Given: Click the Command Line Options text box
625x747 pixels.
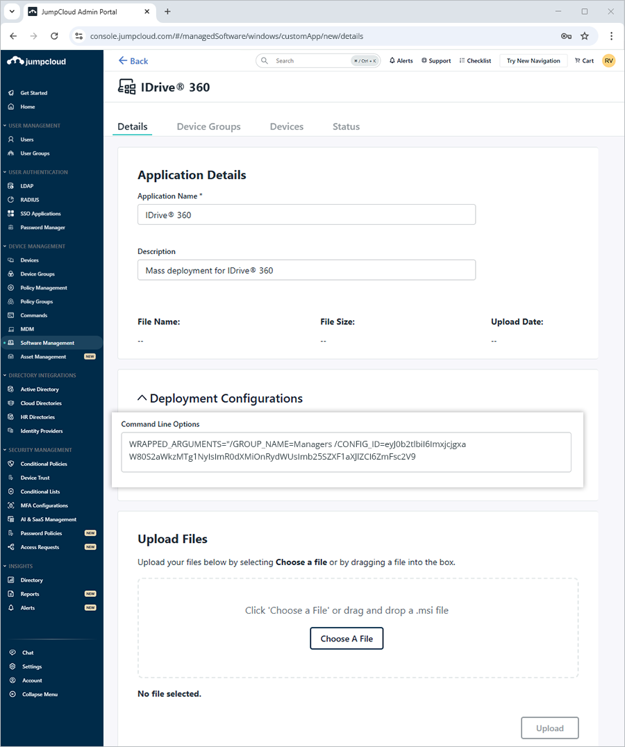Looking at the screenshot, I should coord(346,452).
